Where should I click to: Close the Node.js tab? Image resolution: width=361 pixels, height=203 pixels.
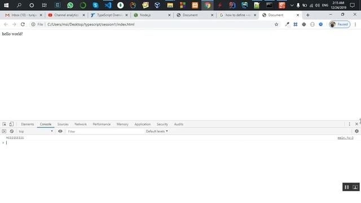(x=169, y=15)
